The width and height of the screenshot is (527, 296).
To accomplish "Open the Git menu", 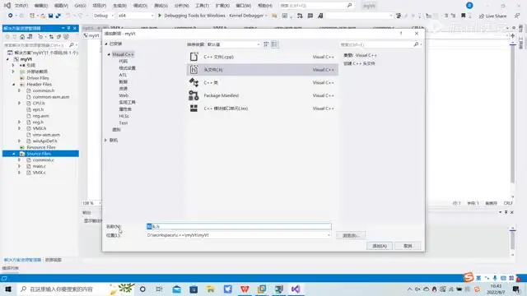I will pos(80,6).
